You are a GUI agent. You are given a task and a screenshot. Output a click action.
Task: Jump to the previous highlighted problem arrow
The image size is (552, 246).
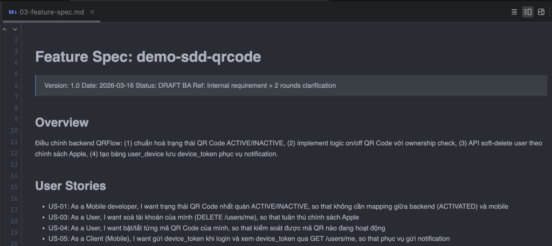[x=5, y=29]
